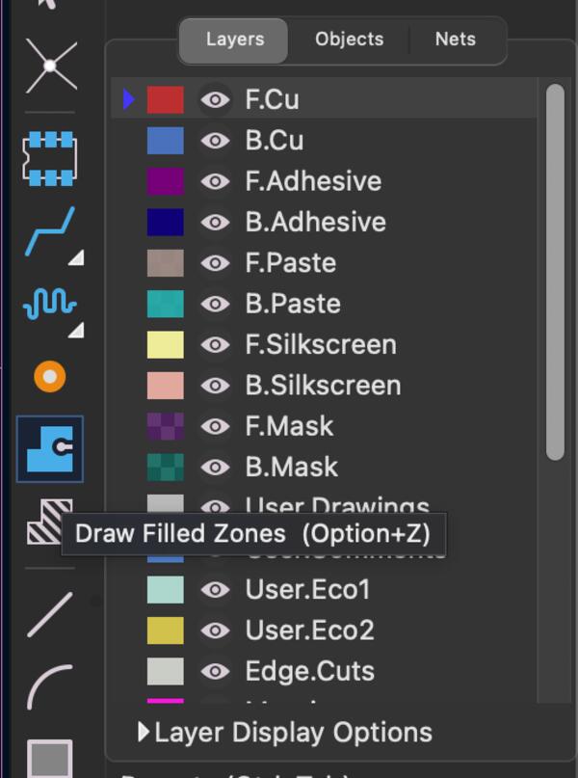Open tune length tool flyout corner arrow

(x=75, y=330)
